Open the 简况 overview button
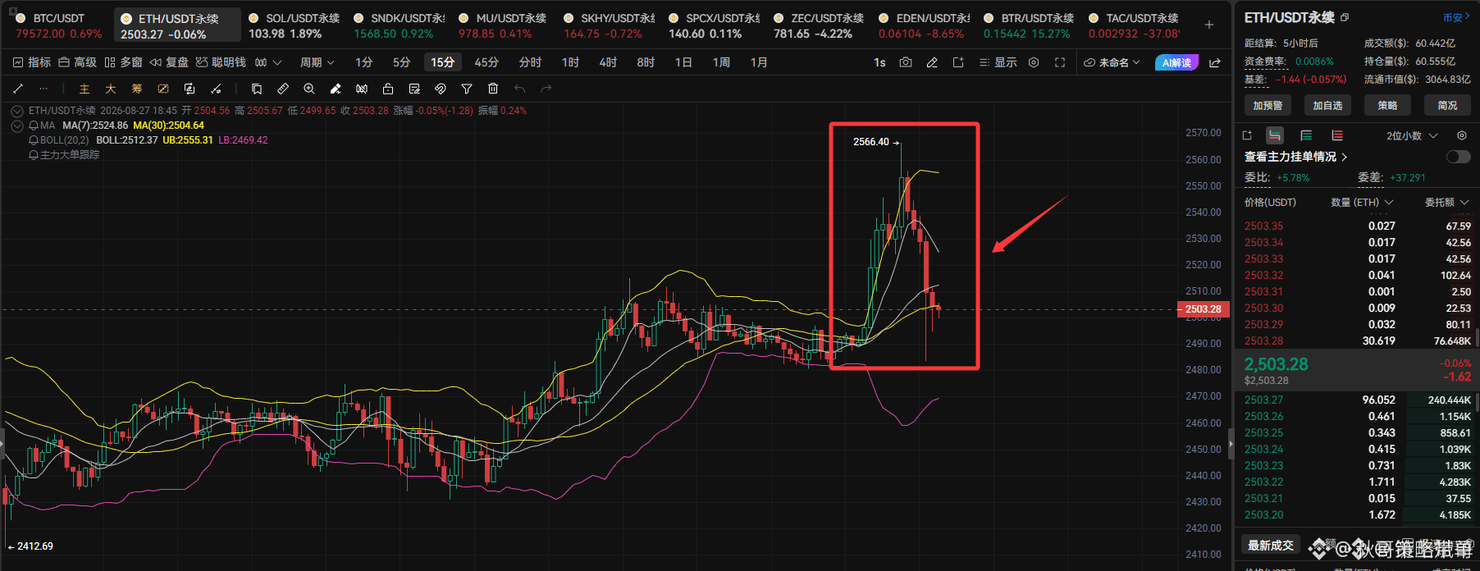1480x571 pixels. 1447,105
